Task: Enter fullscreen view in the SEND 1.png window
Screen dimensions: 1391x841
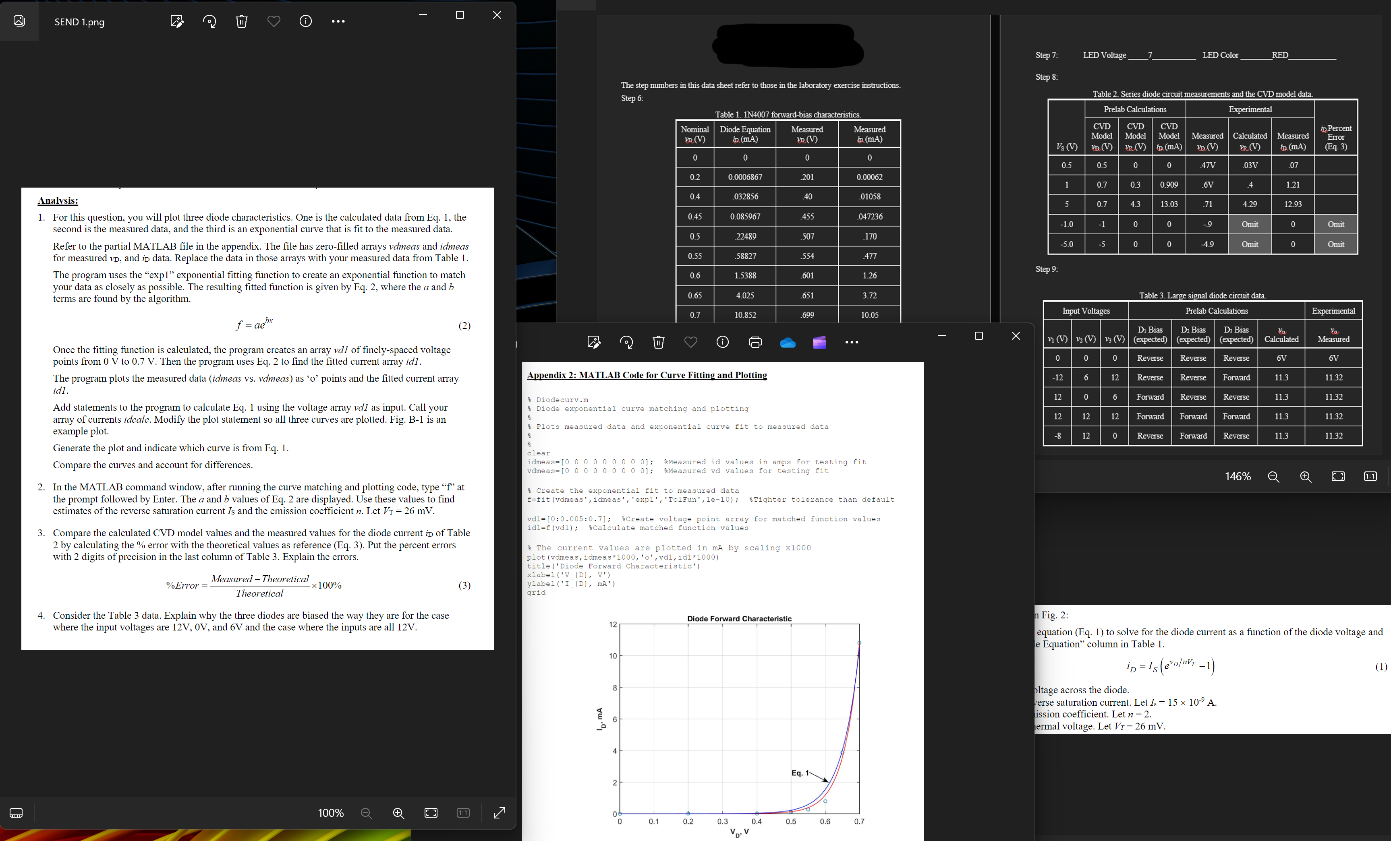Action: click(499, 813)
